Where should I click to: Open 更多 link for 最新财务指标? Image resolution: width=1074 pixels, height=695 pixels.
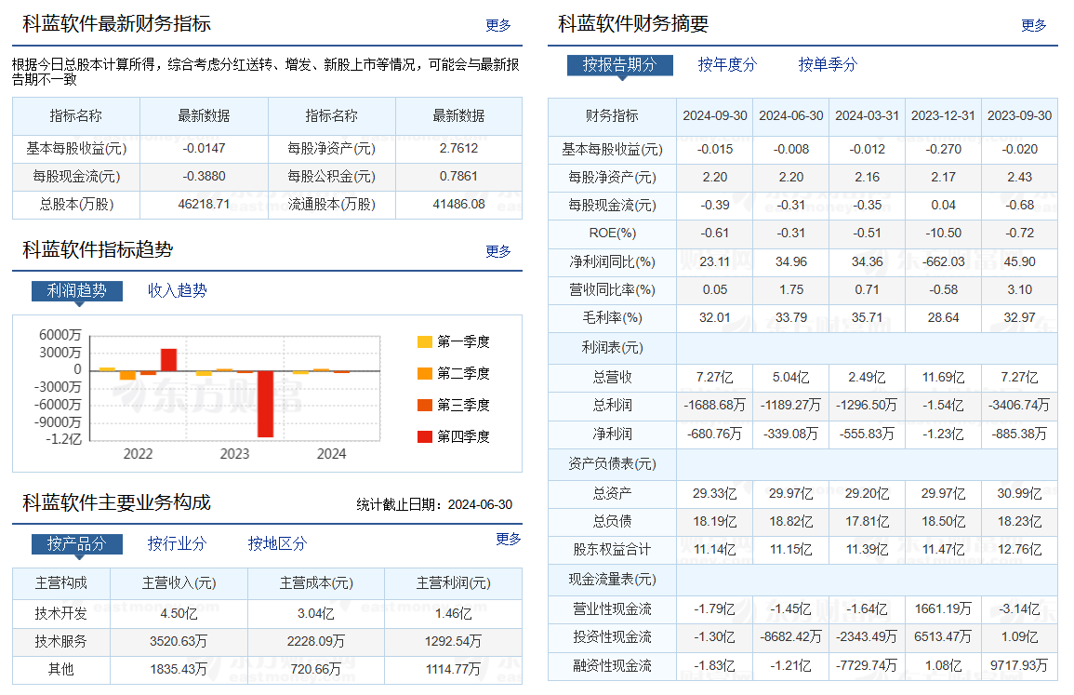pos(498,25)
